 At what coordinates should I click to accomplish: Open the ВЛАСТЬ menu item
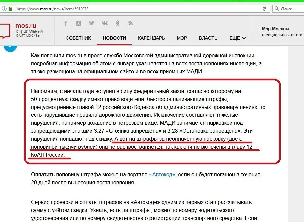[x=208, y=38]
